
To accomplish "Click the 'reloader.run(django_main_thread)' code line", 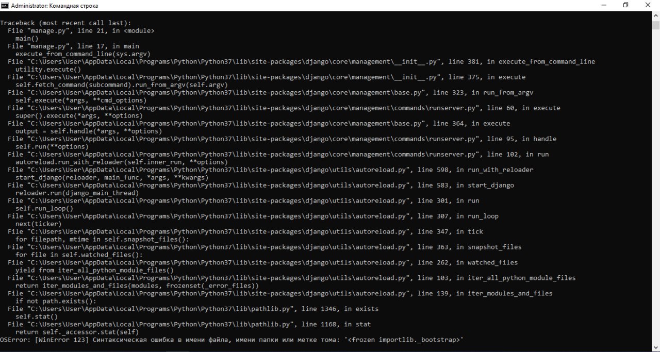I will [x=77, y=193].
